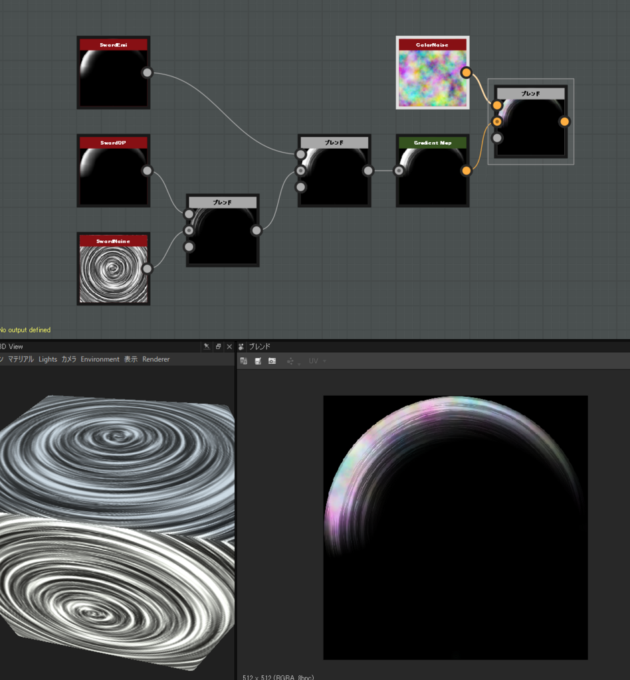Select the ColorNoise node
The width and height of the screenshot is (630, 680).
tap(433, 72)
